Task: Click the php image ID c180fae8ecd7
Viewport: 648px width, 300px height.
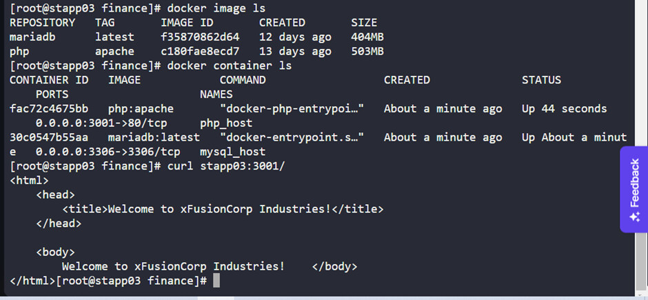Action: 200,51
